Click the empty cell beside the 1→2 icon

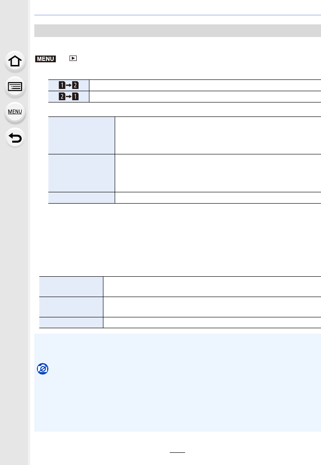click(205, 85)
